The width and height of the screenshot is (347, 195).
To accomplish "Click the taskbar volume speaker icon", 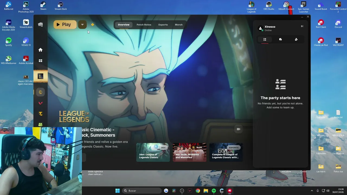I will pyautogui.click(x=328, y=191).
